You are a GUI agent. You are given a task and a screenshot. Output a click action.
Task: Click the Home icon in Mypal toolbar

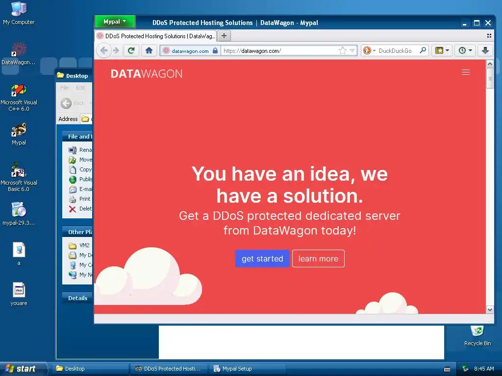pyautogui.click(x=149, y=50)
